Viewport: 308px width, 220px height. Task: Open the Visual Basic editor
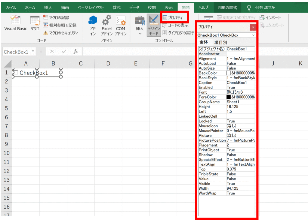tap(16, 23)
